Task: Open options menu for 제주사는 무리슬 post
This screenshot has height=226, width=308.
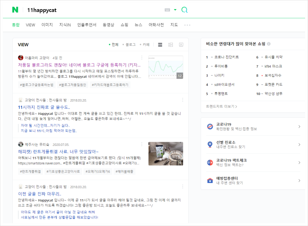Action: [x=142, y=144]
